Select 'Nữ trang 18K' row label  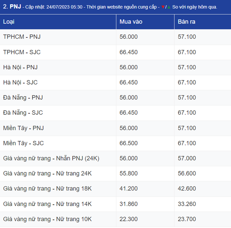coord(74,189)
